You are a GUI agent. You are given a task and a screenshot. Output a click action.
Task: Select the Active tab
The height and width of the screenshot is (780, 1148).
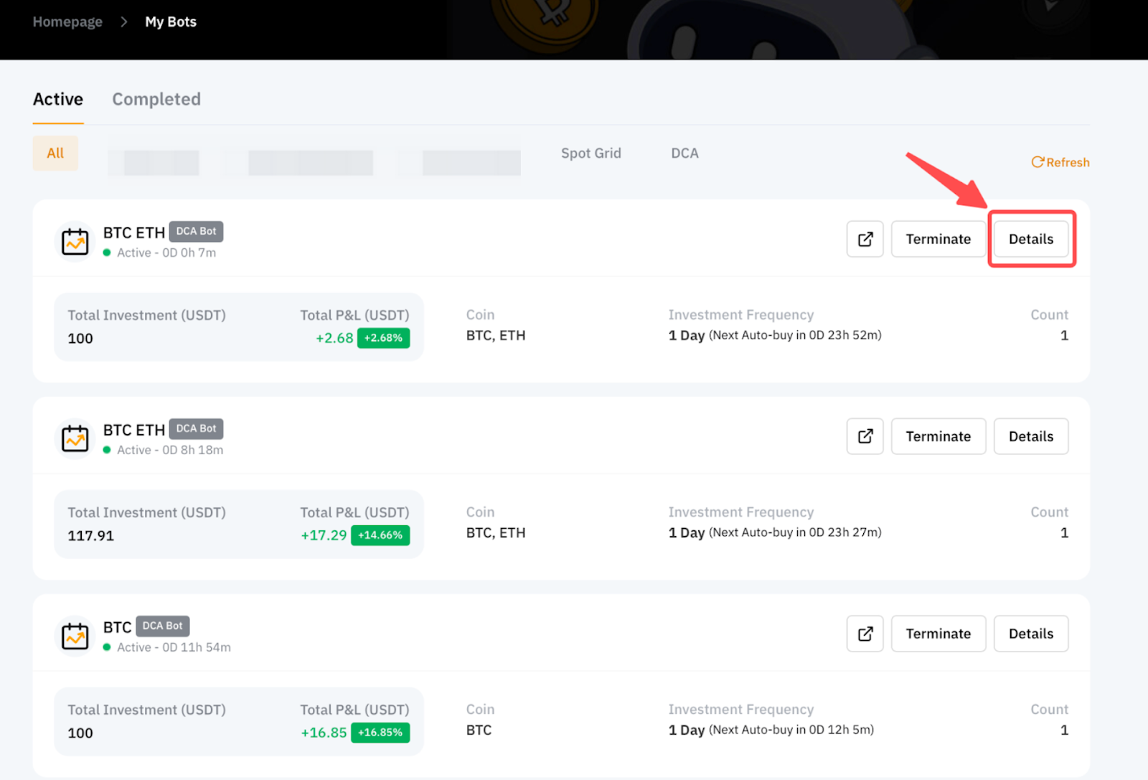tap(58, 99)
